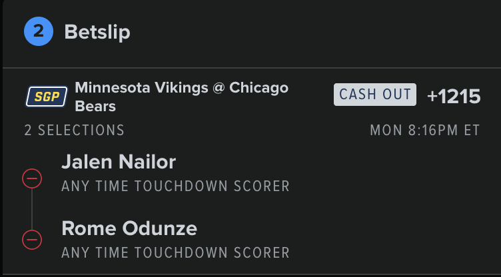Open Minnesota Vikings @ Chicago Bears matchup
The width and height of the screenshot is (501, 277).
[x=181, y=97]
